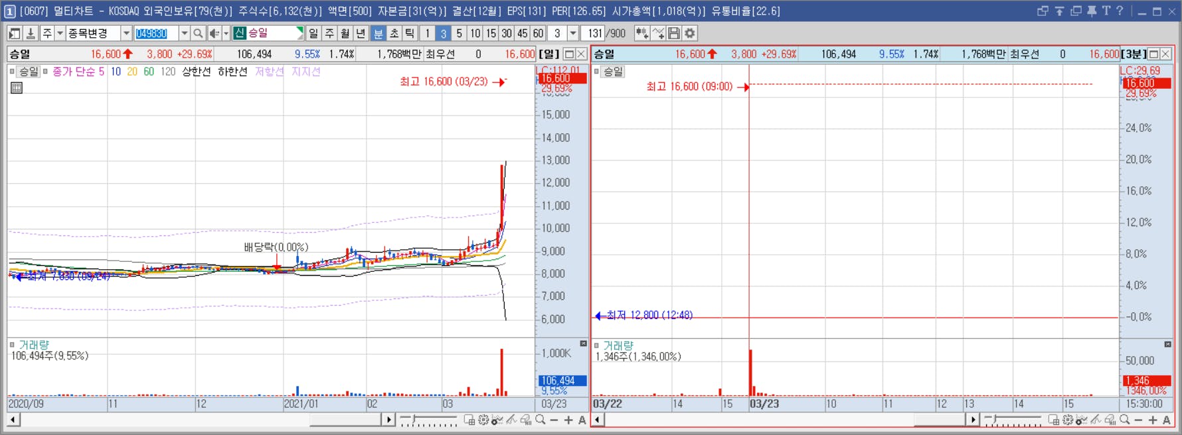The width and height of the screenshot is (1182, 435).
Task: Click right scroll arrow of daily chart
Action: pos(389,420)
